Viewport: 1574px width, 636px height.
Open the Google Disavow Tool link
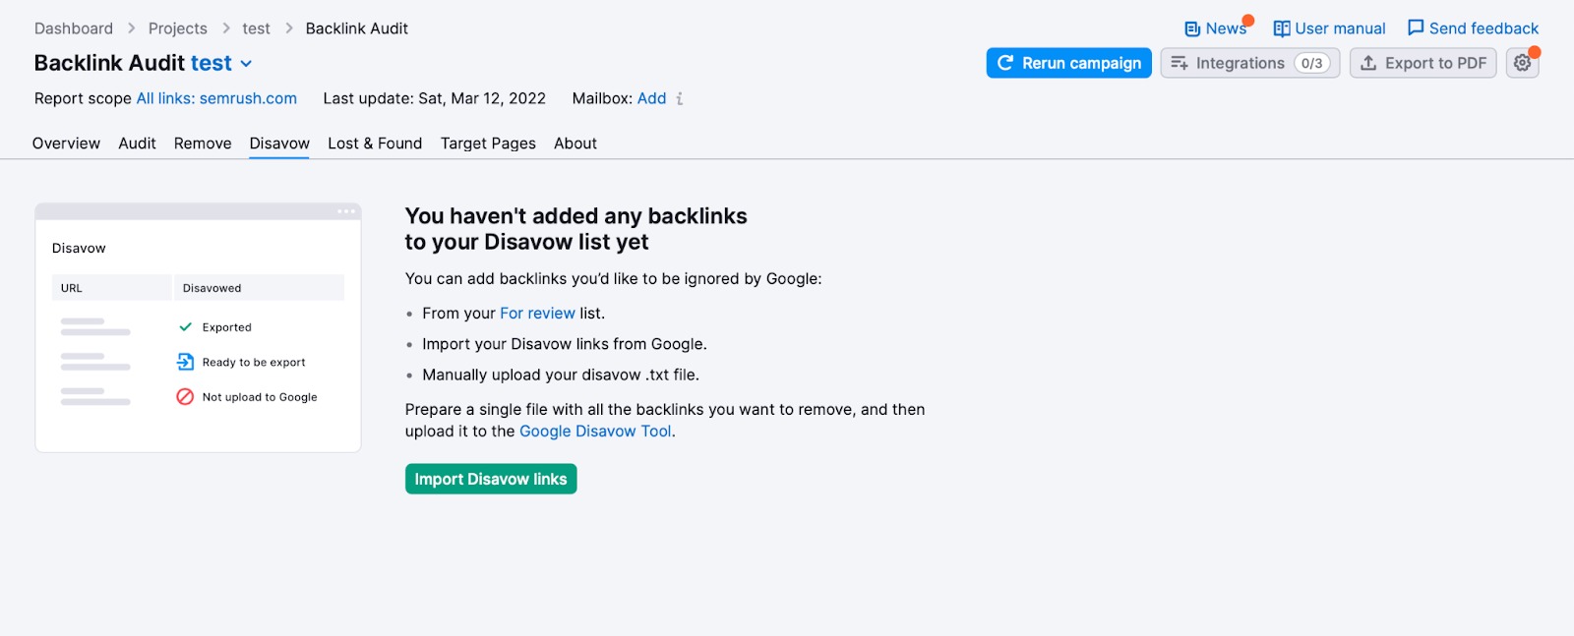595,432
